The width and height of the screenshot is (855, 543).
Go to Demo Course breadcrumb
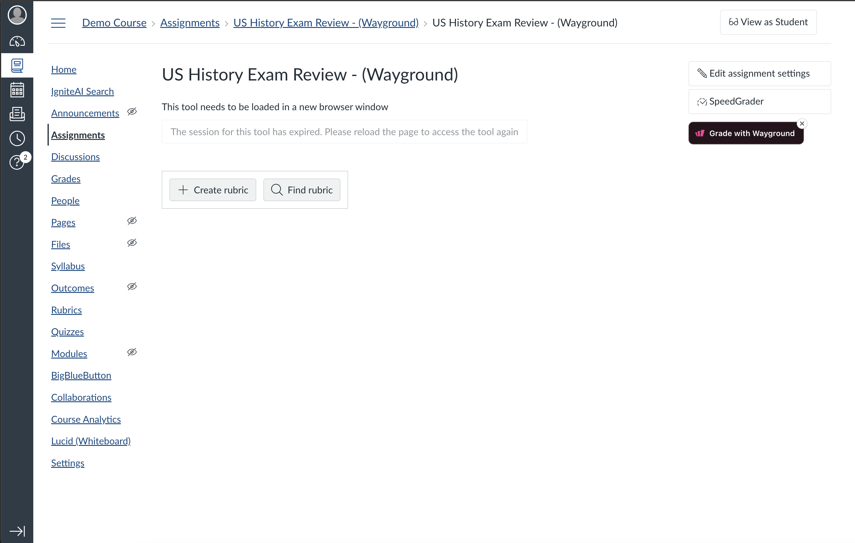114,23
